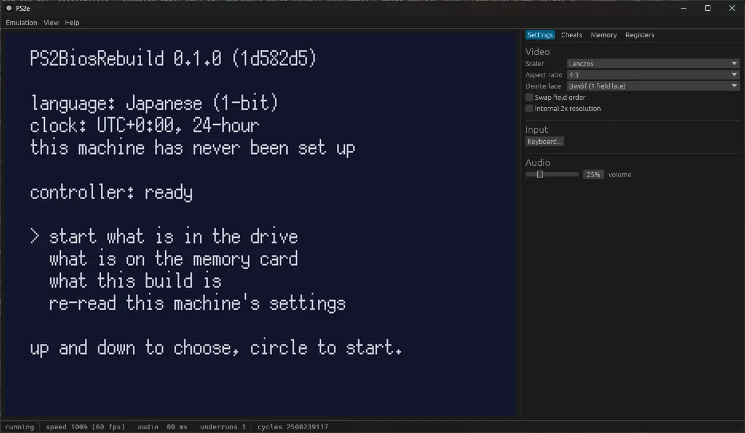The height and width of the screenshot is (433, 745).
Task: Open the View menu
Action: pos(51,22)
